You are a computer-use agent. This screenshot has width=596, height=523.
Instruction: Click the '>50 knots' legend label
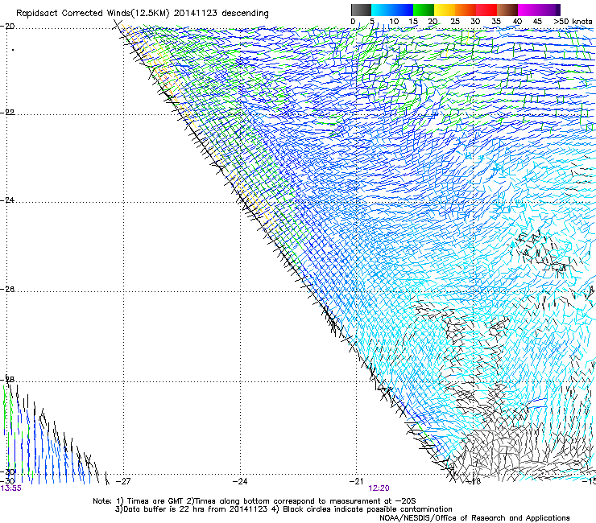click(573, 22)
